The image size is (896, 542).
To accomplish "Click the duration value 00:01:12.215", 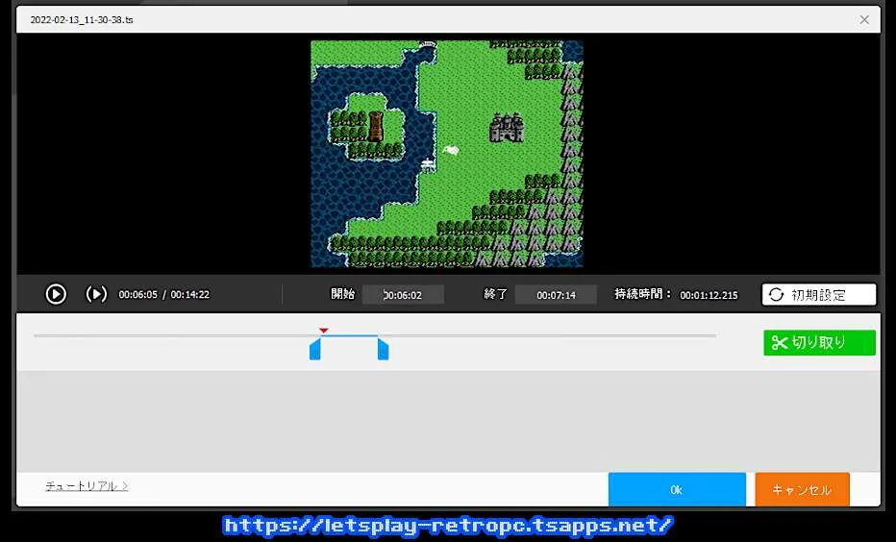I will tap(709, 295).
